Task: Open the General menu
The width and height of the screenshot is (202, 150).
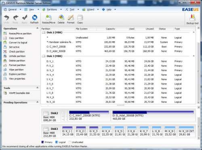Action: [x=13, y=9]
